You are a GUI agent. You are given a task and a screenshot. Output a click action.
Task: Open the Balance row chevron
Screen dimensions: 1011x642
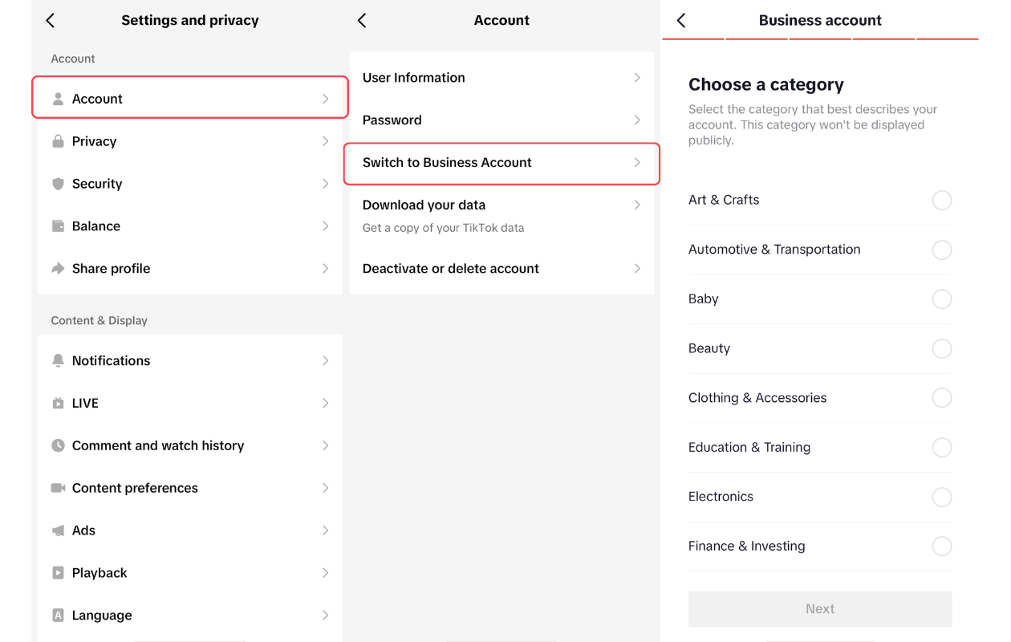[x=326, y=226]
